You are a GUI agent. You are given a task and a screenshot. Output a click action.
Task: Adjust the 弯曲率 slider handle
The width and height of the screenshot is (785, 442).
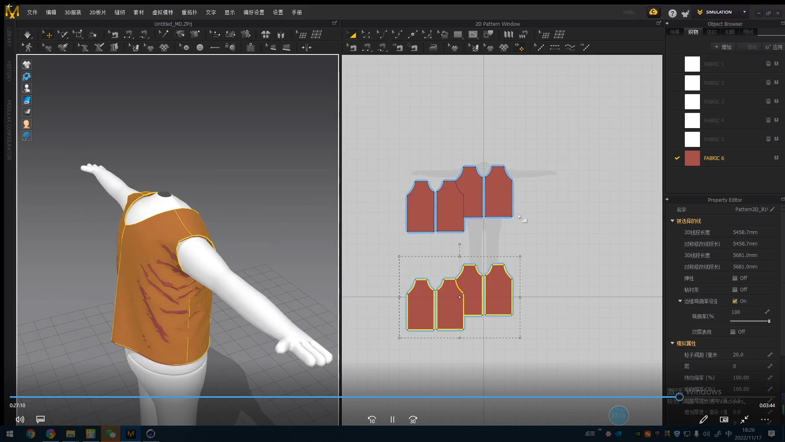[x=769, y=321]
